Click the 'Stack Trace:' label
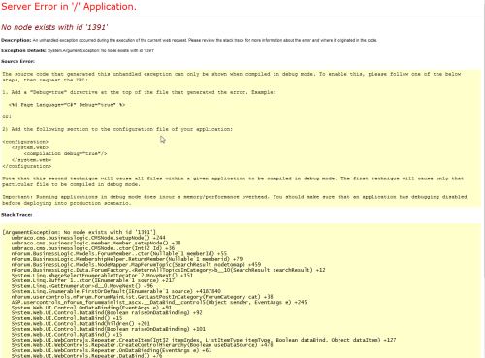The width and height of the screenshot is (485, 358). click(16, 215)
